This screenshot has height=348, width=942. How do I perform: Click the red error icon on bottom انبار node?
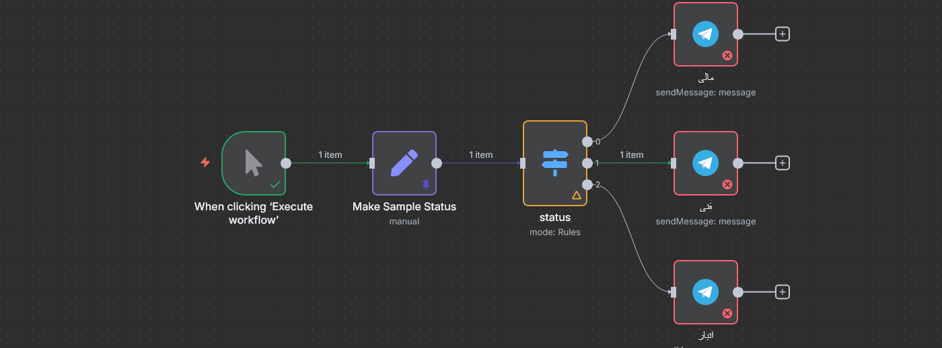727,313
